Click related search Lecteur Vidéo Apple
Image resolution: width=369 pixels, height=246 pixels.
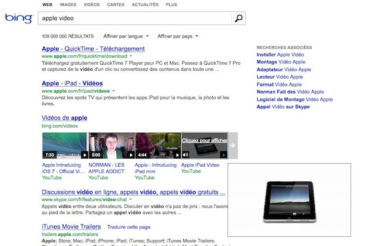coord(280,77)
